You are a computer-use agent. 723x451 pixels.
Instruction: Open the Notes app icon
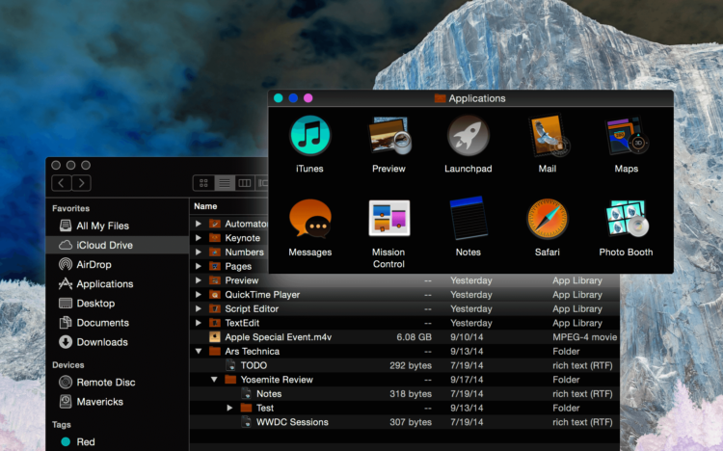tap(468, 218)
